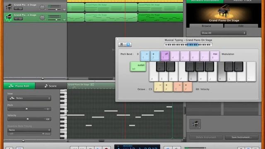Play the black U key
Screen dimensions: 265x149
pos(210,66)
